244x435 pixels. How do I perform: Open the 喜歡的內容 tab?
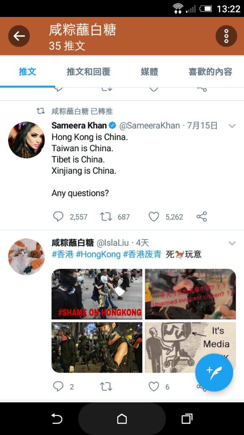coord(210,72)
